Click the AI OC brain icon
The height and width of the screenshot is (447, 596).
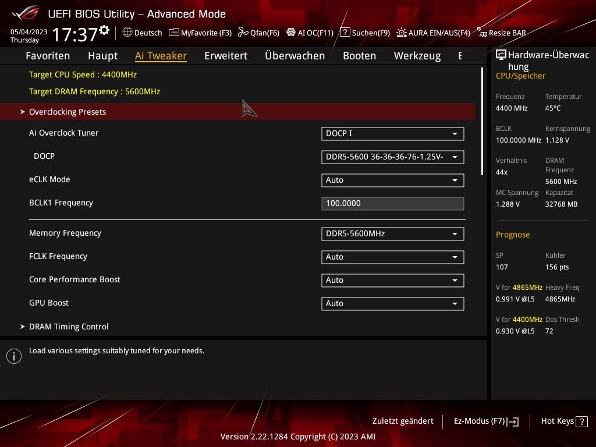(x=291, y=33)
